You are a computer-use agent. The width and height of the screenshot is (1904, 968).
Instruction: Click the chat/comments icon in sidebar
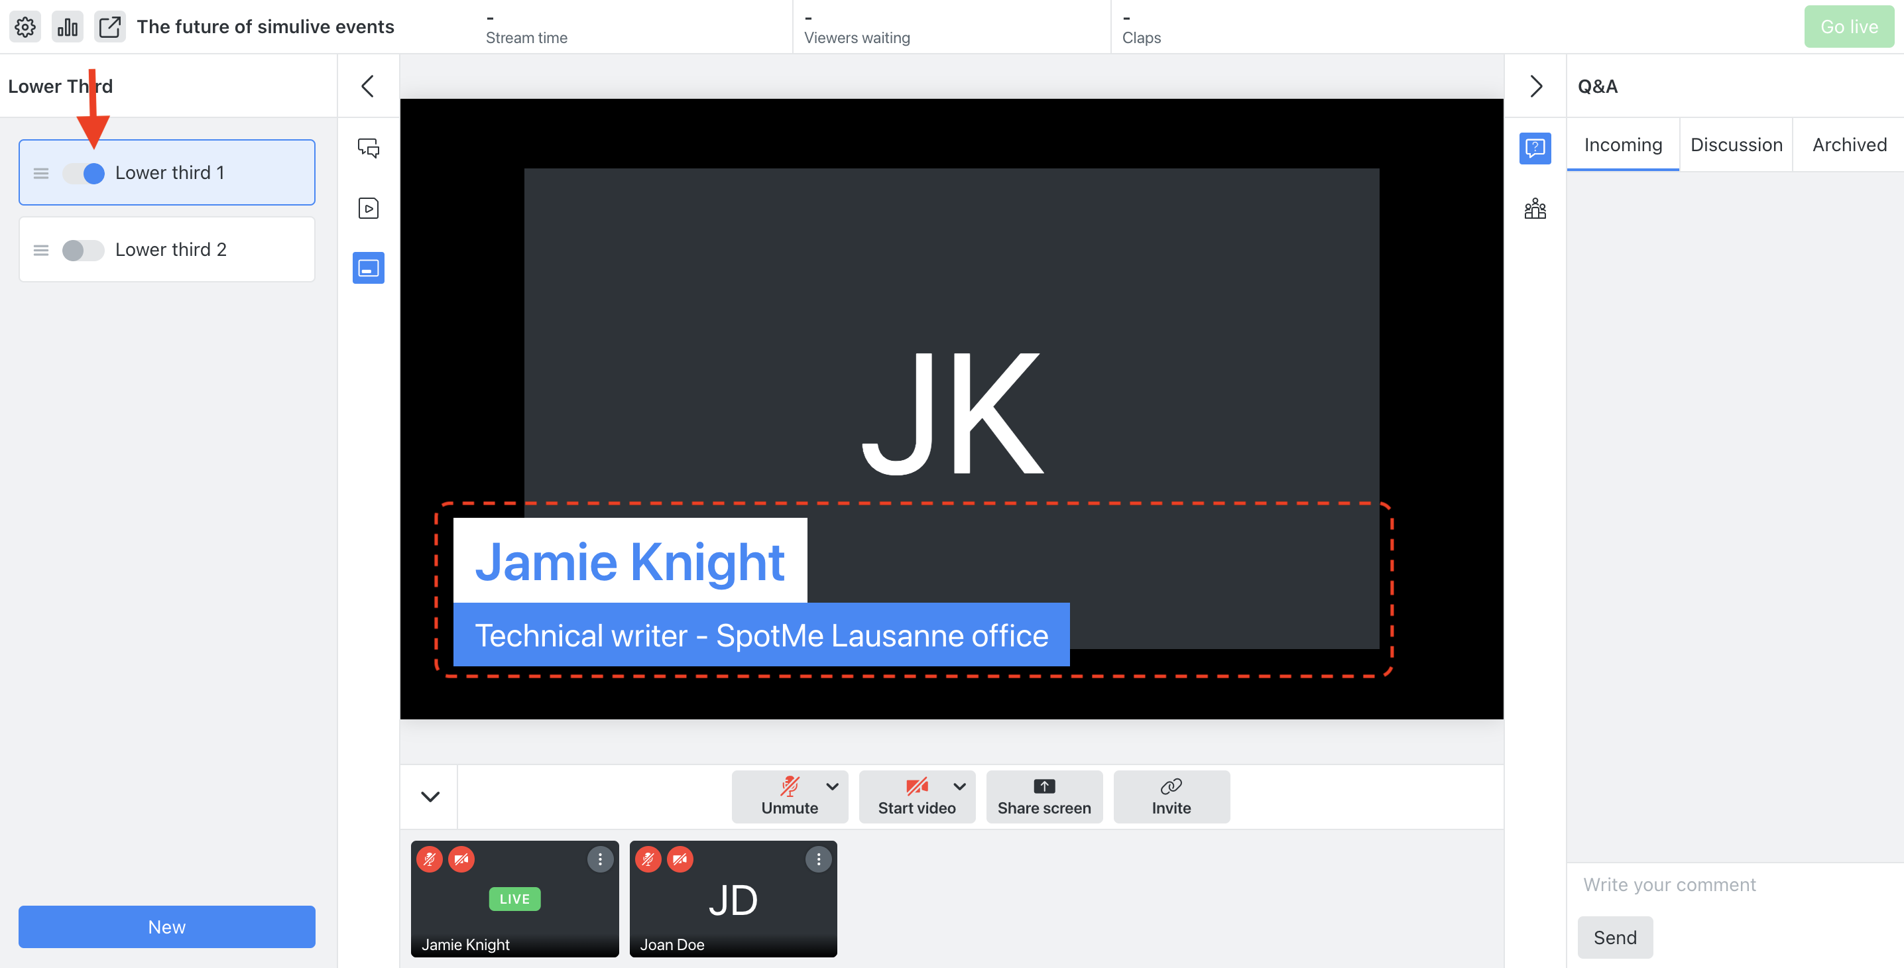[369, 147]
